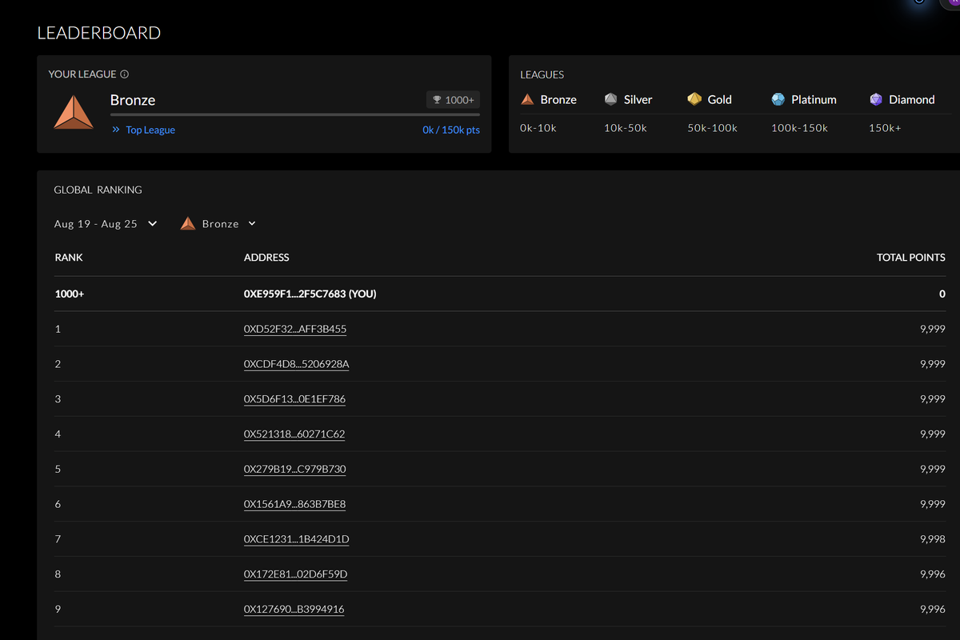
Task: Open address 0X5D6F13...0E1EF786
Action: [294, 399]
